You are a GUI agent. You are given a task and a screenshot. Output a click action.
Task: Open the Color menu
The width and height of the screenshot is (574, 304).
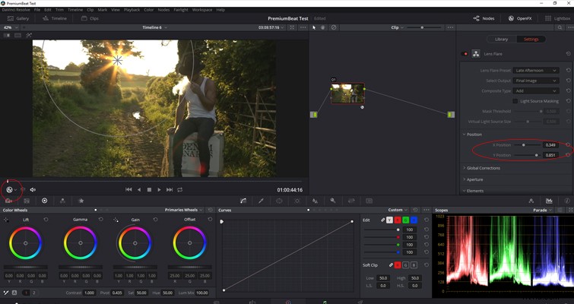(148, 10)
